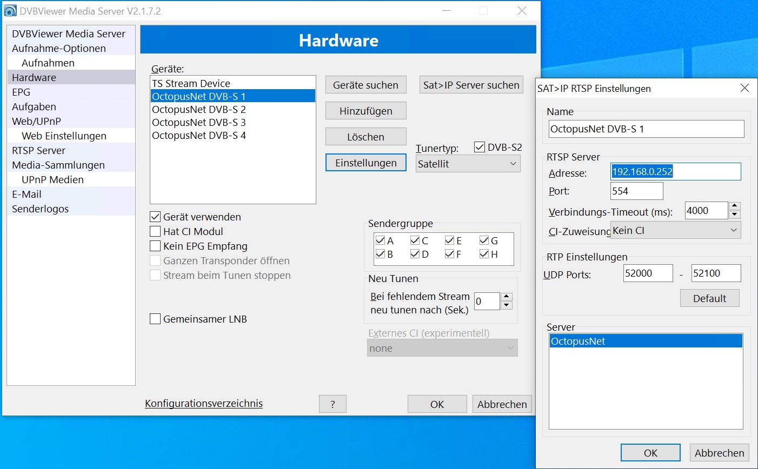This screenshot has height=469, width=758.
Task: Click the ? help button
Action: click(x=333, y=404)
